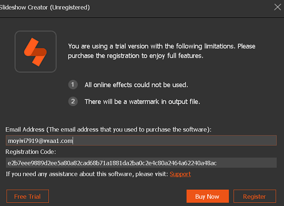This screenshot has height=206, width=284.
Task: Click the orange Slideshow Creator logo
Action: [x=36, y=51]
